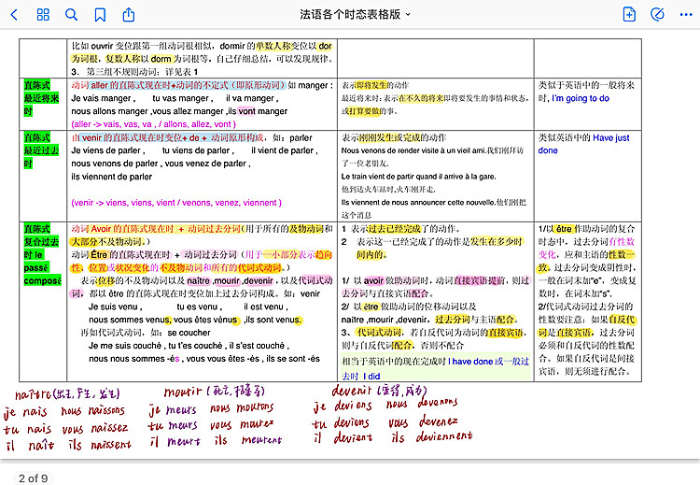
Task: Toggle pen editing mode on
Action: tap(658, 15)
